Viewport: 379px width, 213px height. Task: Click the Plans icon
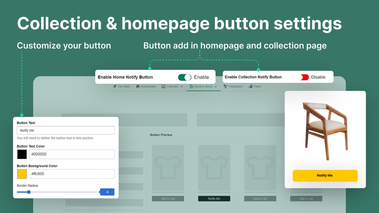point(250,86)
